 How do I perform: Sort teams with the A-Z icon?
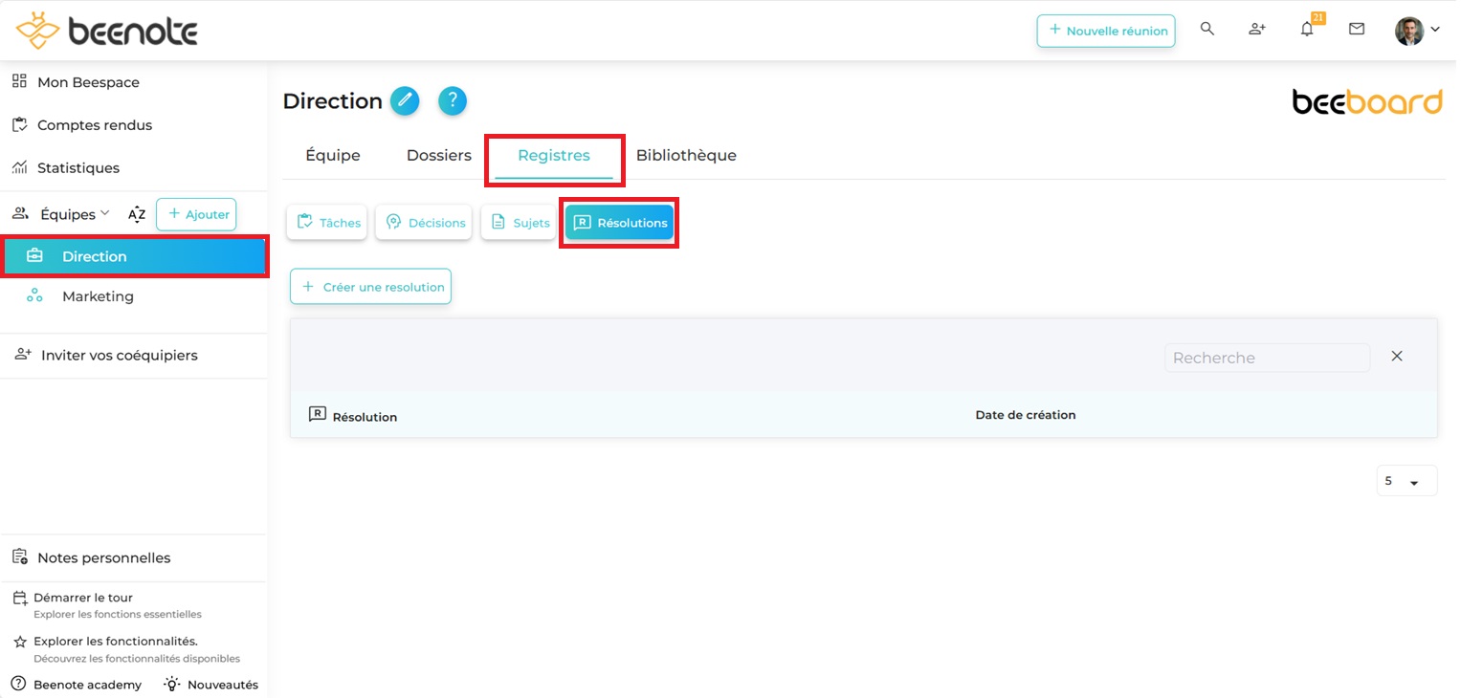tap(137, 214)
